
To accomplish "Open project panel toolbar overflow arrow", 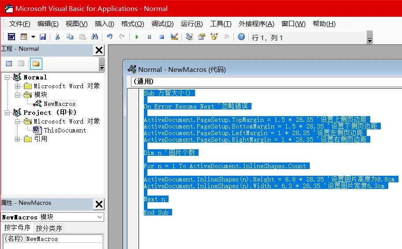I will coord(102,64).
